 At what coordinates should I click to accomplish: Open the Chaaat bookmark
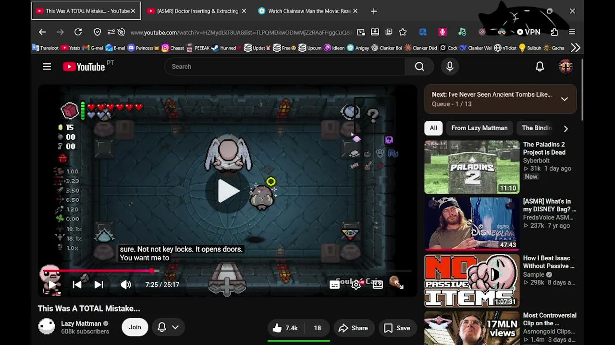[x=173, y=48]
